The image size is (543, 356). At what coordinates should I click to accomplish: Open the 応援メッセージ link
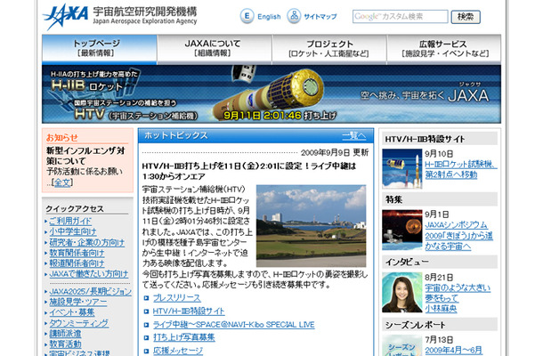pyautogui.click(x=178, y=351)
